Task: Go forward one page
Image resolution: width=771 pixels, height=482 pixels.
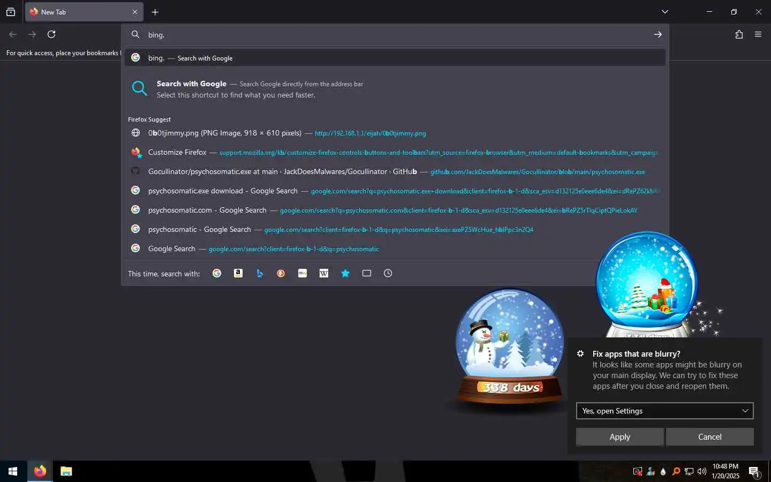Action: (32, 34)
